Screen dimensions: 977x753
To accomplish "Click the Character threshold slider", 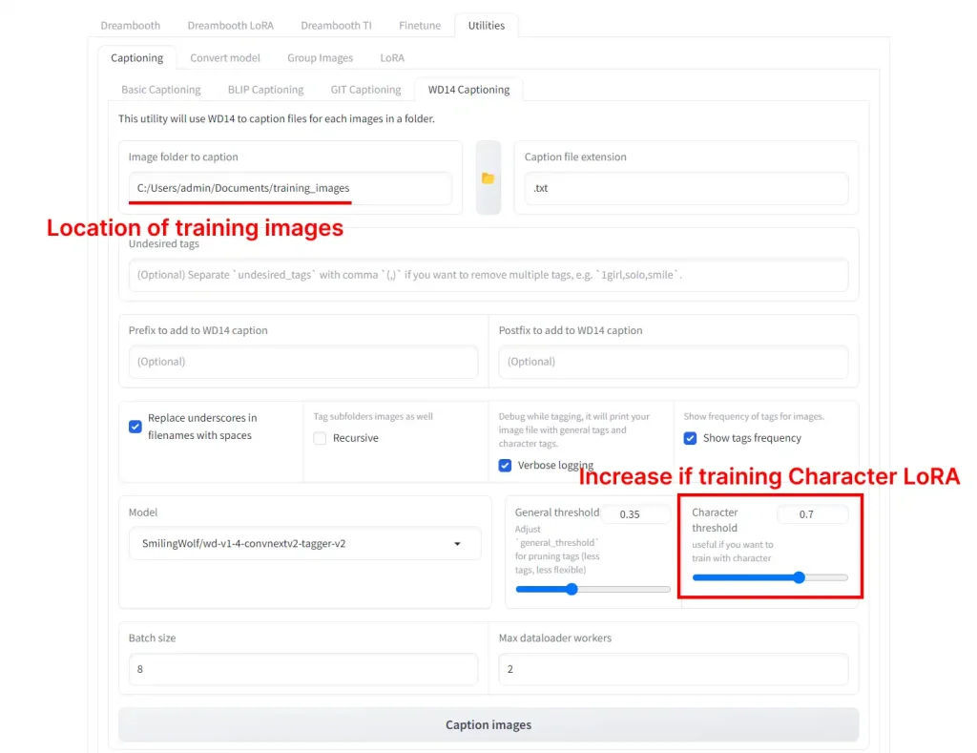I will point(769,577).
